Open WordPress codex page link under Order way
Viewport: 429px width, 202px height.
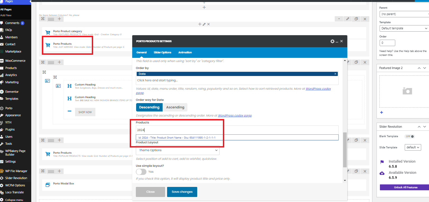click(235, 115)
